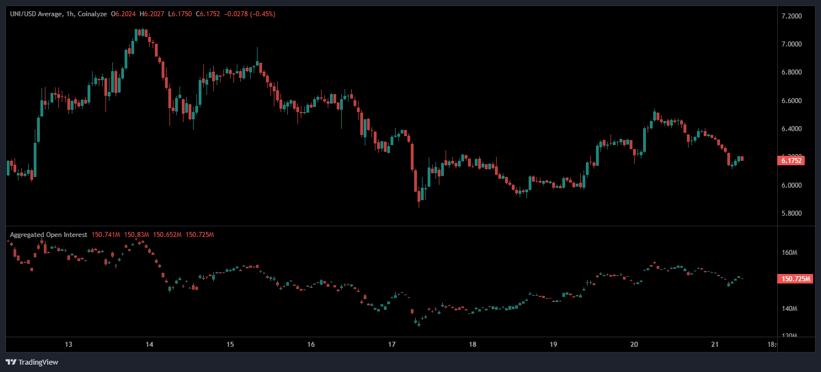Click the 5.8000 price axis label
The width and height of the screenshot is (821, 372).
[x=791, y=213]
